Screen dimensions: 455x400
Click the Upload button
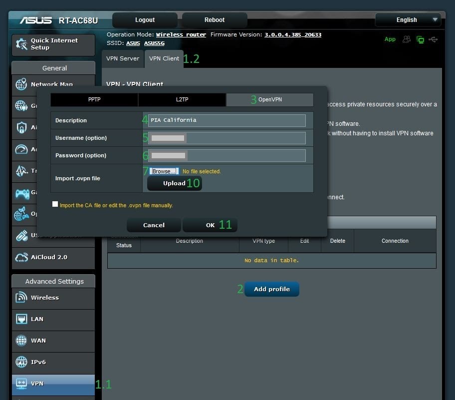coord(174,183)
